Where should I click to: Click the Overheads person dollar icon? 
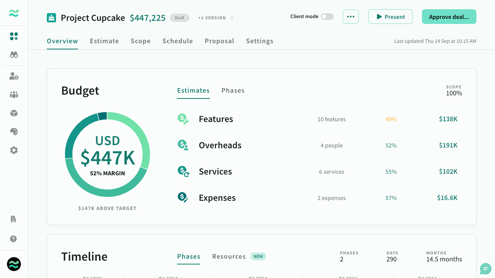pyautogui.click(x=183, y=145)
